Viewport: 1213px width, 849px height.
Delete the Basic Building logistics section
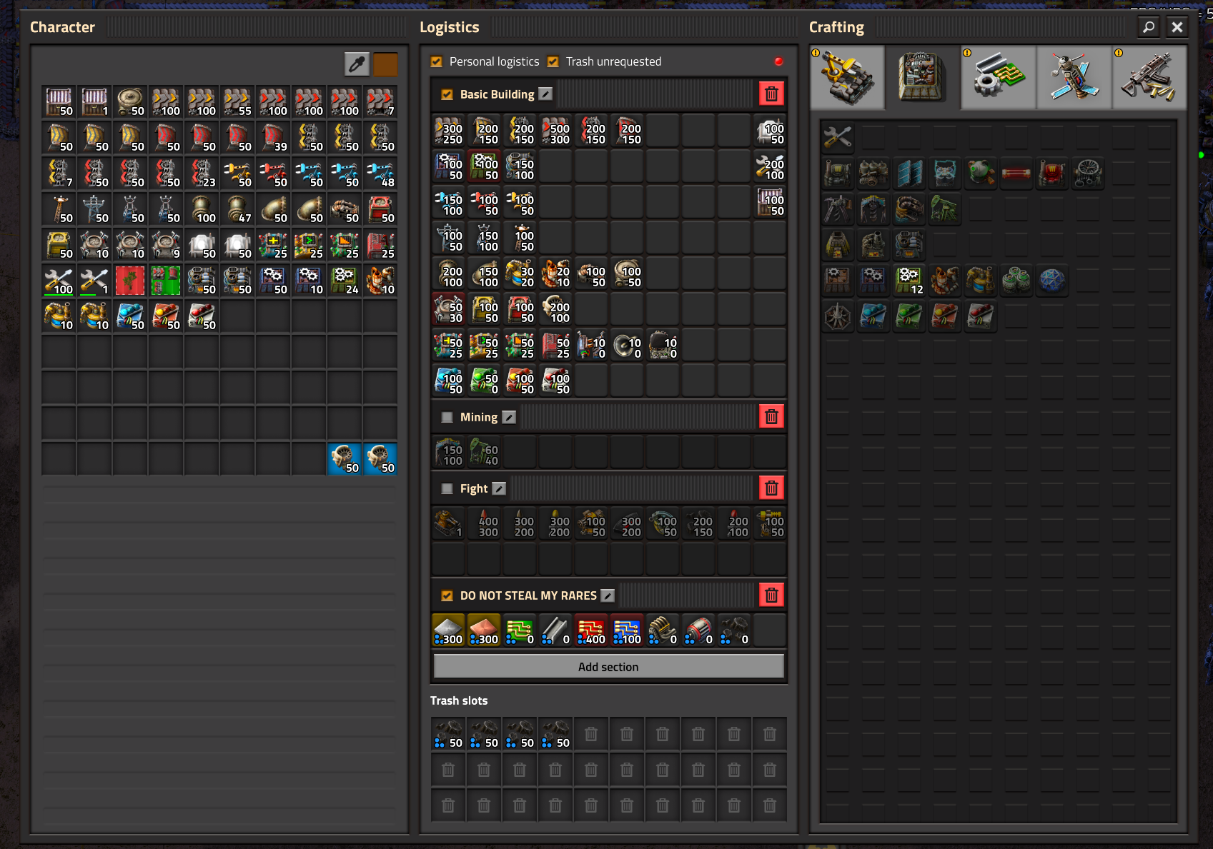tap(771, 94)
